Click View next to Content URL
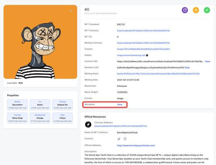The image size is (216, 165). tap(208, 61)
